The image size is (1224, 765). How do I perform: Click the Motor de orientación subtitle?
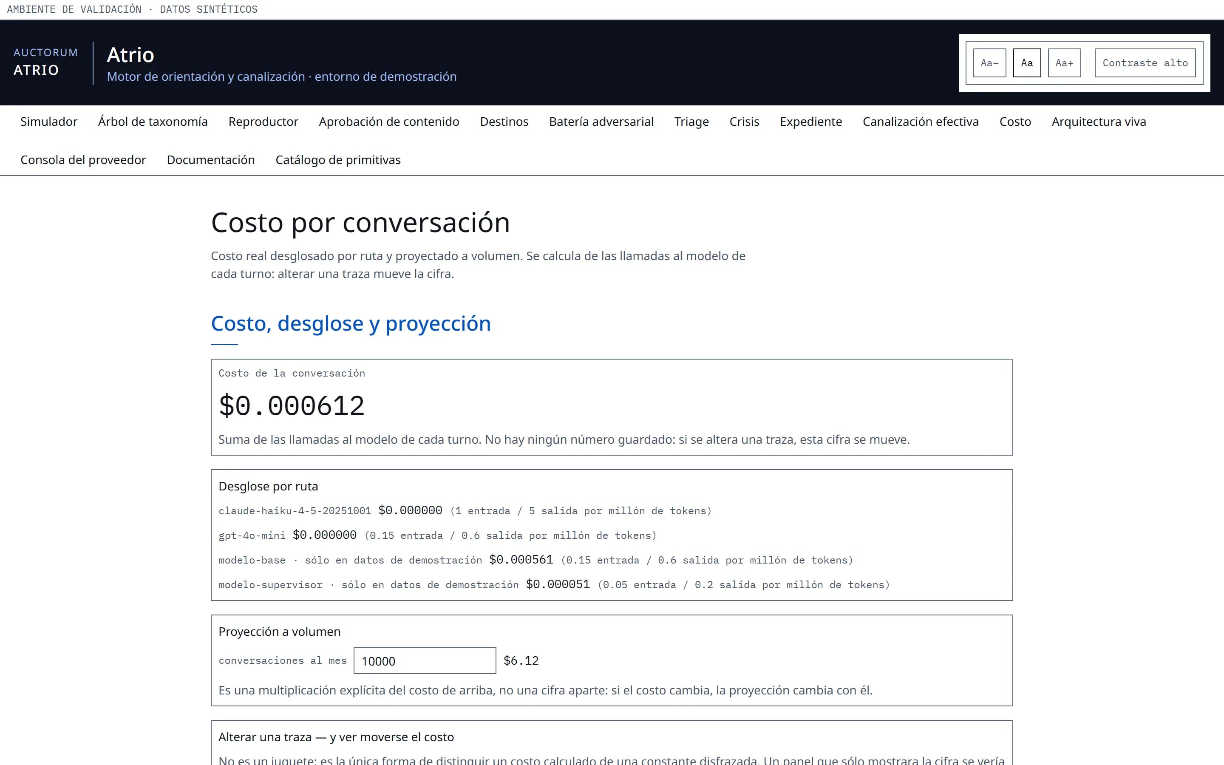pyautogui.click(x=282, y=76)
